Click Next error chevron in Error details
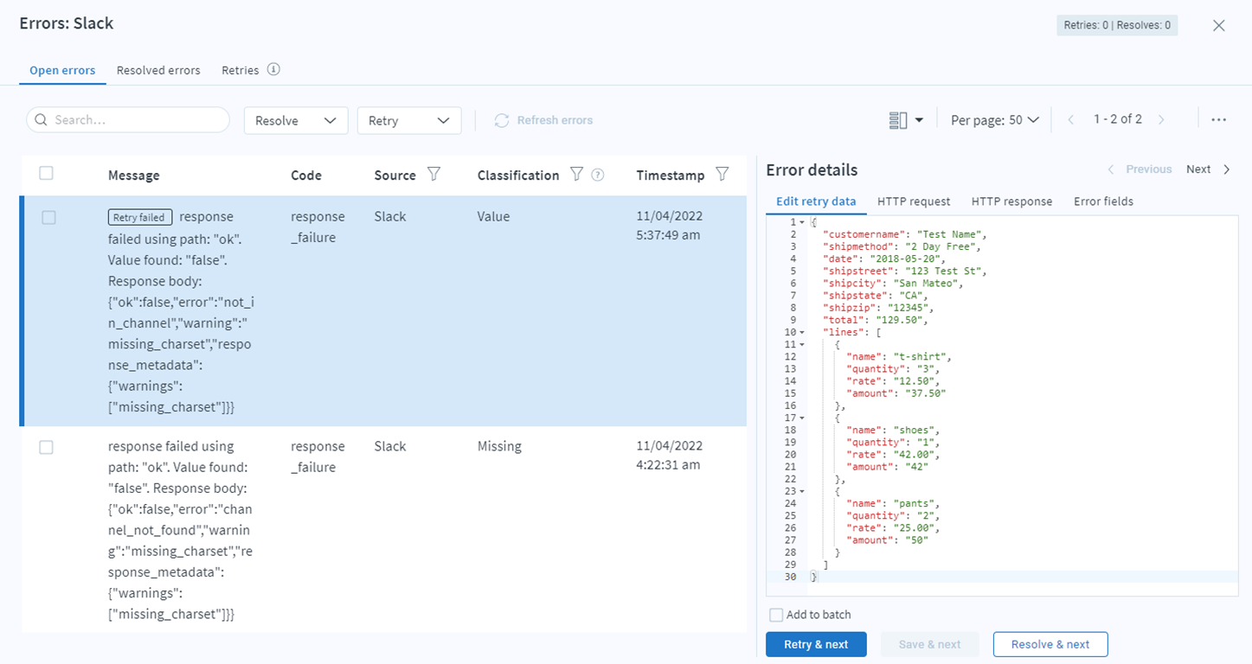Screen dimensions: 1252x664 (x=1227, y=169)
